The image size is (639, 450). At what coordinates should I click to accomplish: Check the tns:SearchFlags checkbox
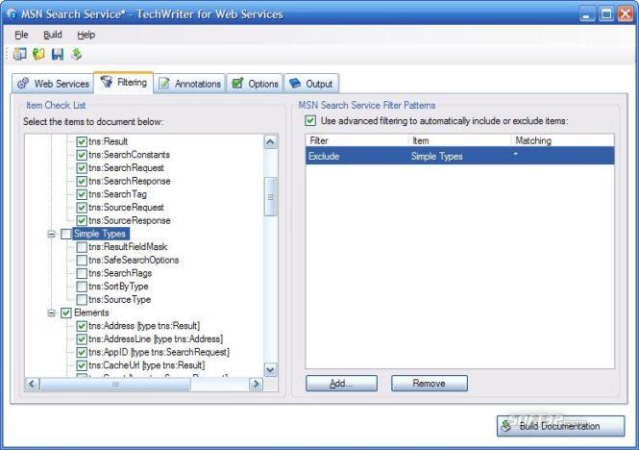click(82, 273)
